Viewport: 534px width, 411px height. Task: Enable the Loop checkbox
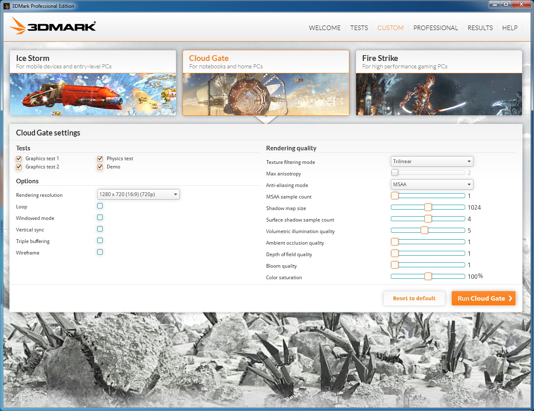click(100, 206)
